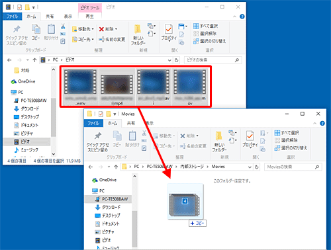The height and width of the screenshot is (250, 331).
Task: Open Share tab in Video window
Action: (50, 17)
